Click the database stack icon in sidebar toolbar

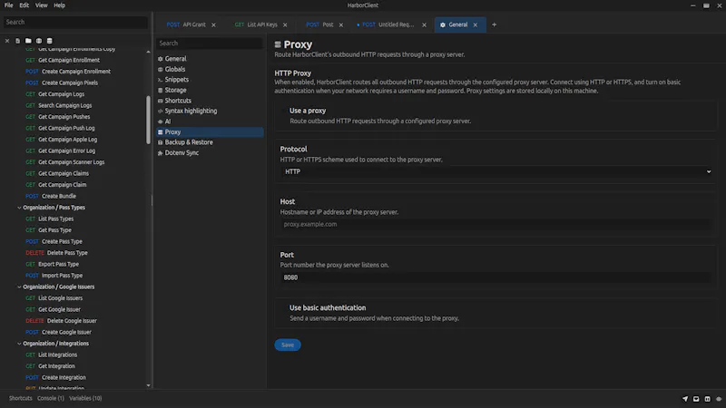pyautogui.click(x=50, y=41)
